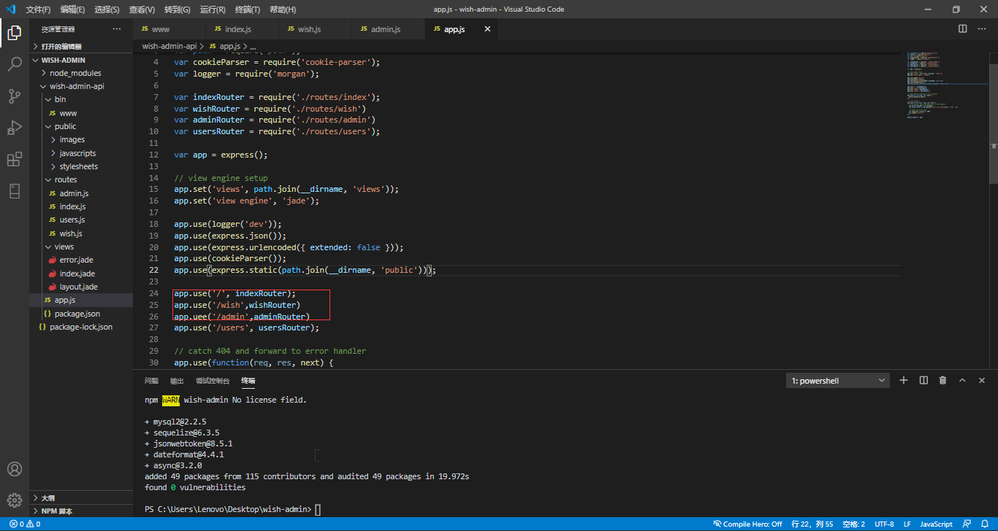Split the terminal panel
The width and height of the screenshot is (998, 531).
click(923, 380)
